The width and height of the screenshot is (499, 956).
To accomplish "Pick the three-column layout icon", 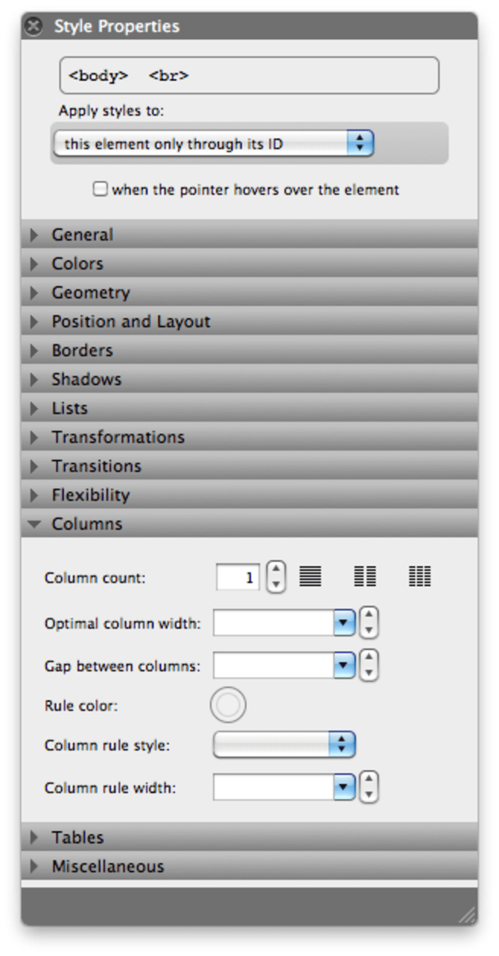I will [420, 576].
